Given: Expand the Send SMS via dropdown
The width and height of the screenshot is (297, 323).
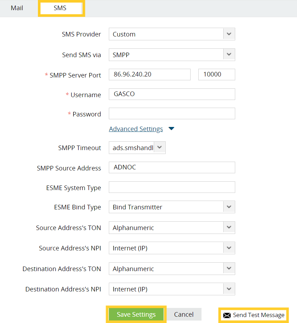Looking at the screenshot, I should coord(229,55).
